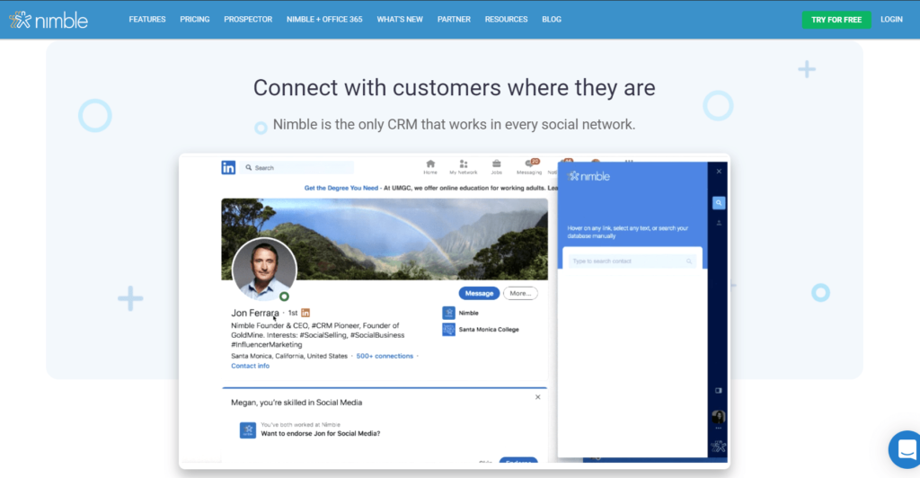Click the Santa Monica College icon

tap(449, 330)
